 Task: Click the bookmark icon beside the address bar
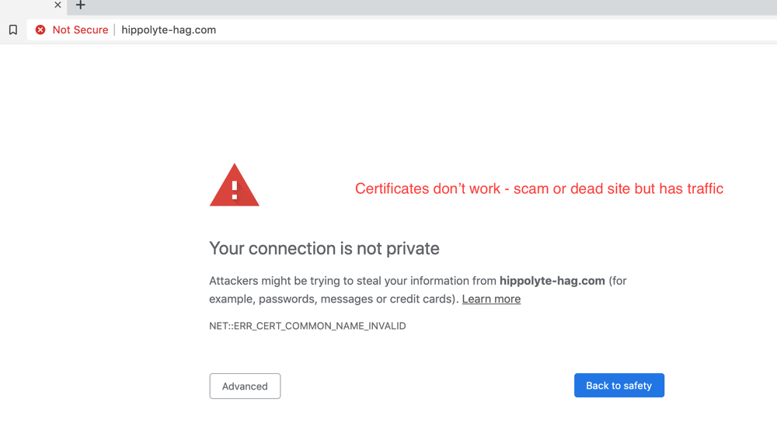pyautogui.click(x=13, y=30)
